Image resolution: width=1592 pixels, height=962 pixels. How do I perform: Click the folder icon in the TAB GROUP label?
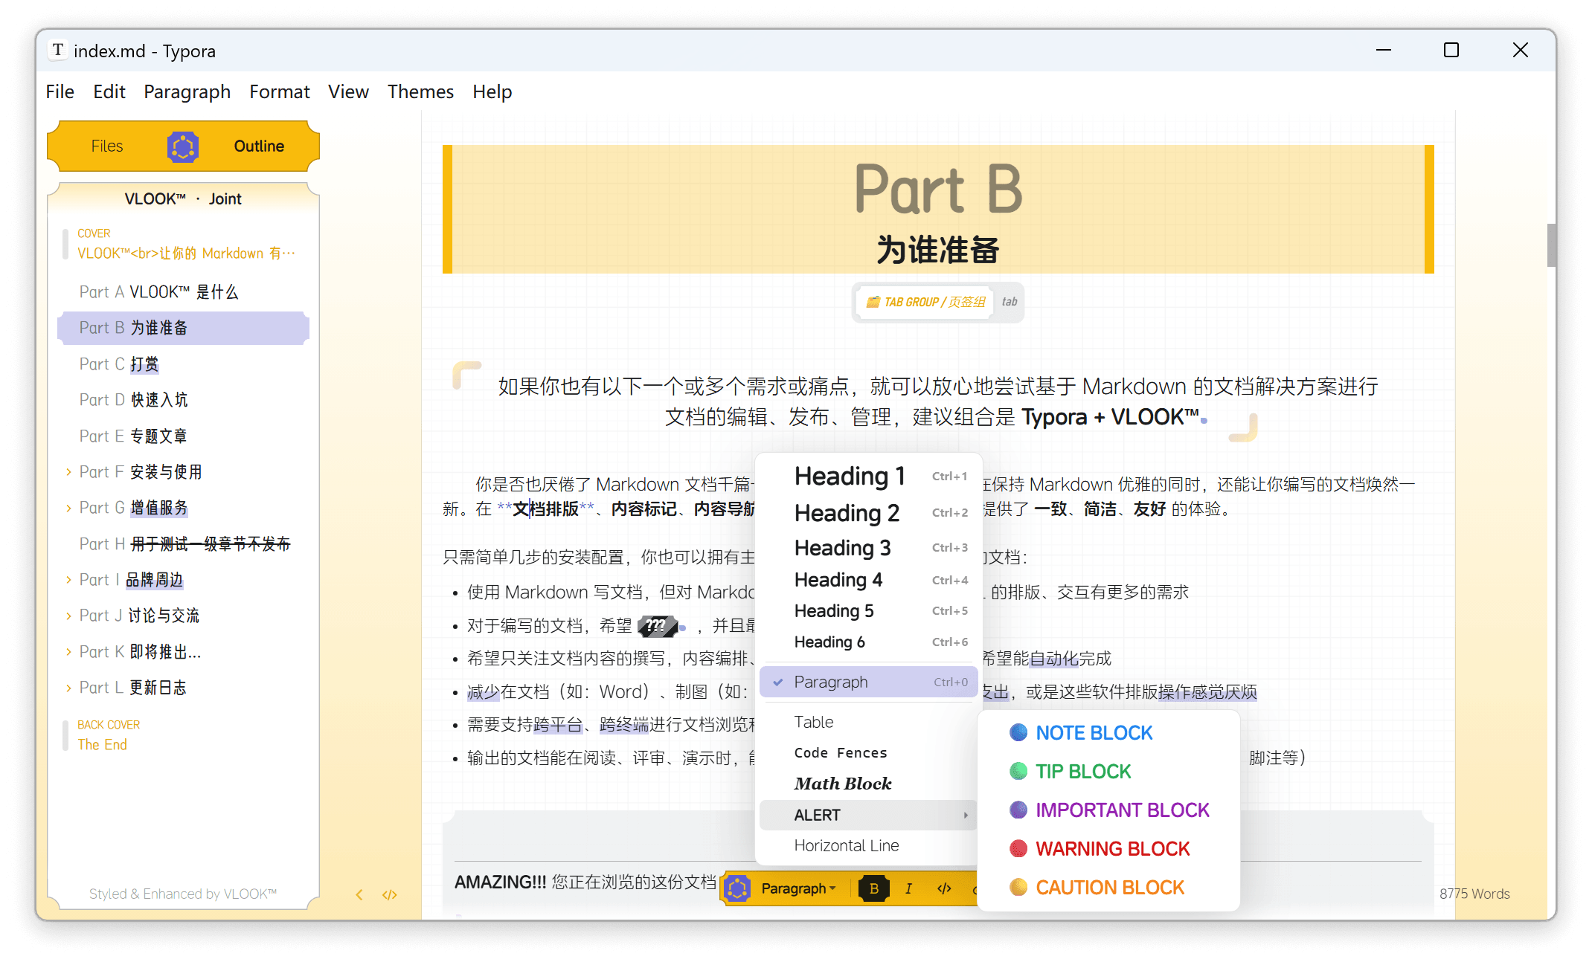point(873,302)
